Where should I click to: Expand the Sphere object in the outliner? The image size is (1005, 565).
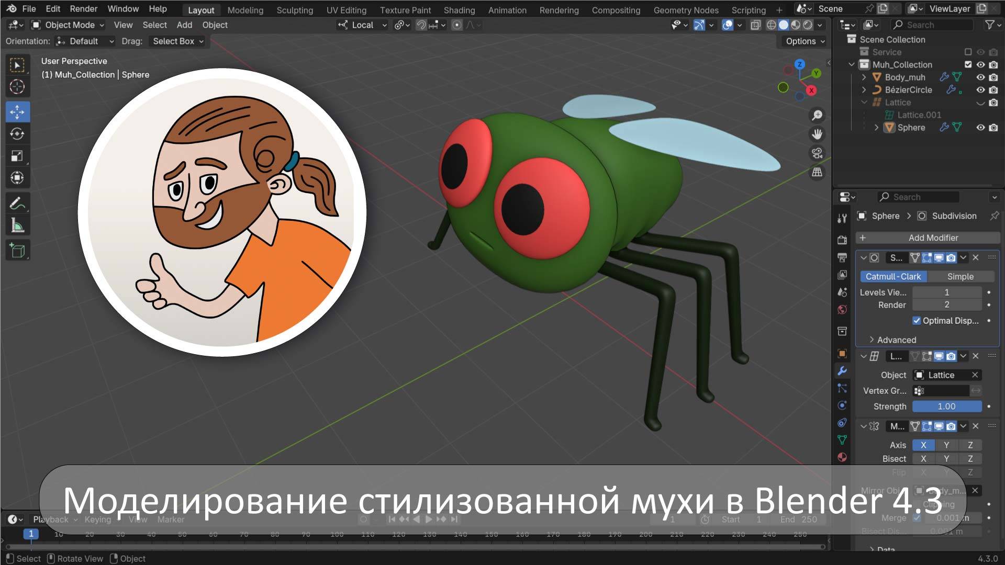coord(877,128)
